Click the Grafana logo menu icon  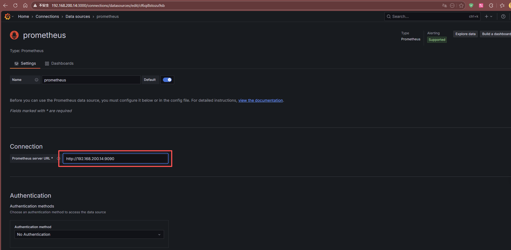click(8, 17)
